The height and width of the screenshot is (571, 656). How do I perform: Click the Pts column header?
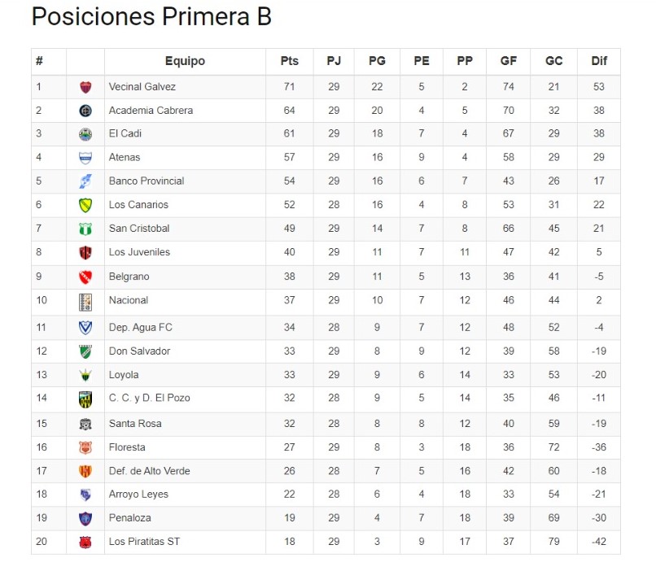[x=290, y=61]
